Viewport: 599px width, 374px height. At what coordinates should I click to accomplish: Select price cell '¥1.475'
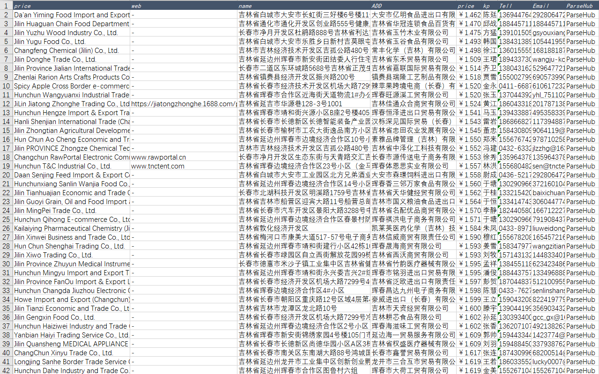pos(469,33)
